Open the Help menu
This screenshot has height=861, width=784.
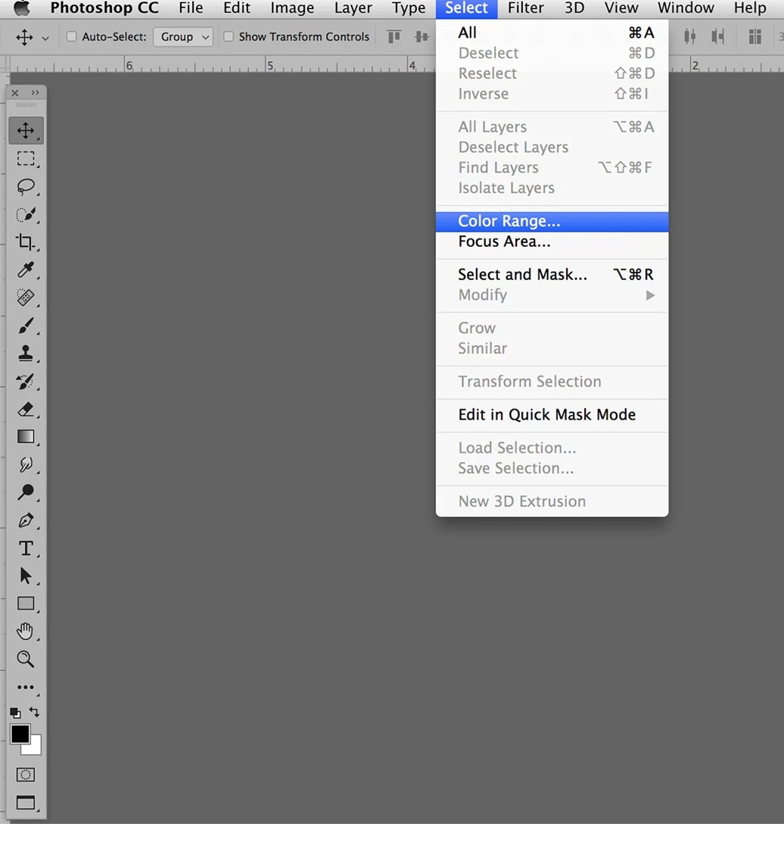pyautogui.click(x=750, y=8)
